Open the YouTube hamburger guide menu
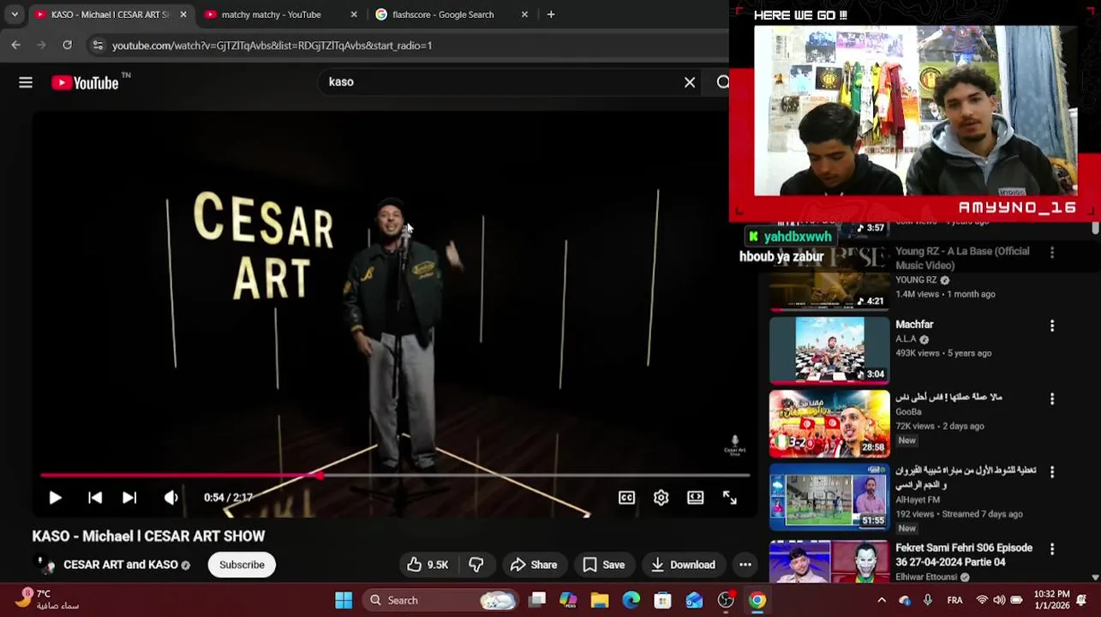Screen dimensions: 1101x617 coord(26,82)
